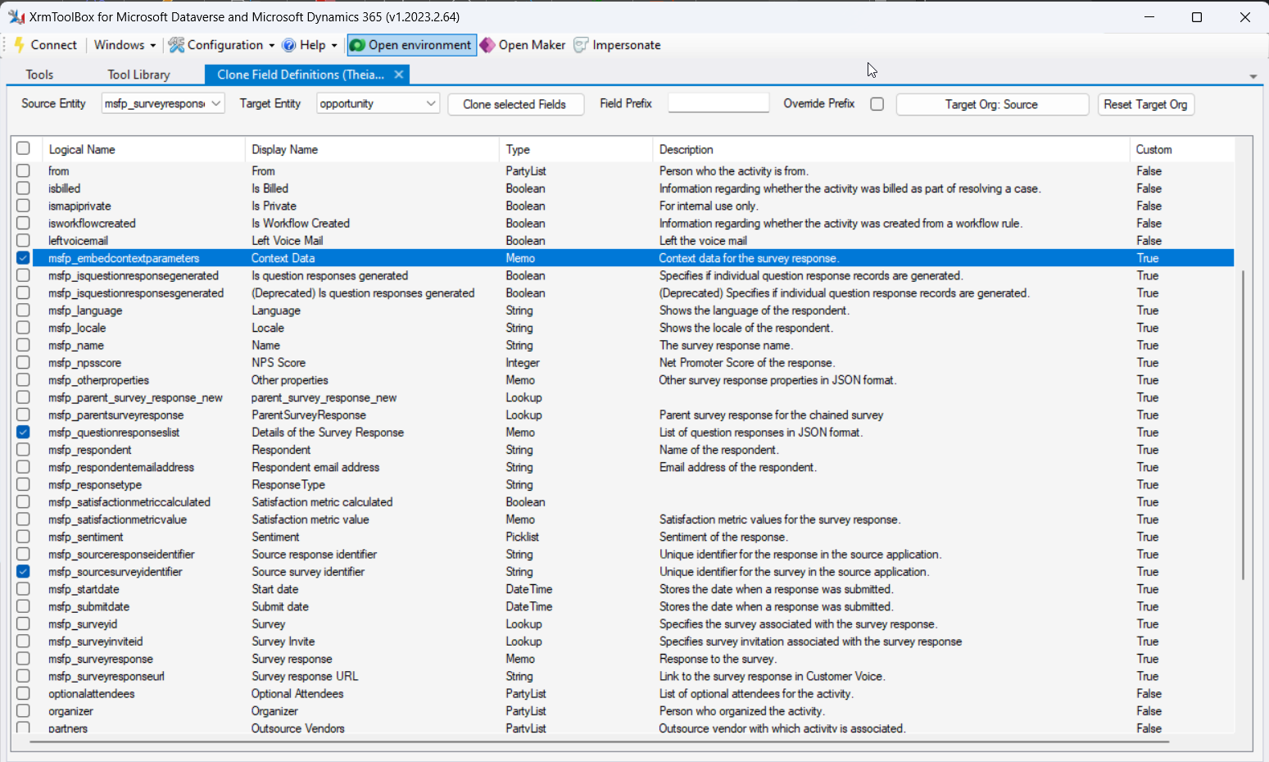Enable the Override Prefix checkbox
The image size is (1269, 762).
(x=877, y=104)
